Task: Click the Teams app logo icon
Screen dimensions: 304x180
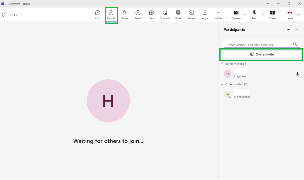Action: point(2,4)
